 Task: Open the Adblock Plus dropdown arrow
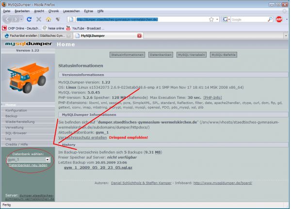[x=287, y=19]
